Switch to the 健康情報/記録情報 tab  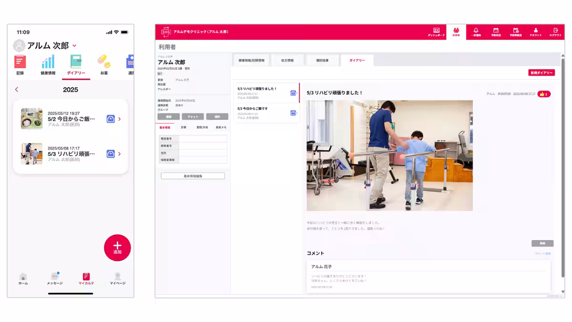tap(251, 60)
